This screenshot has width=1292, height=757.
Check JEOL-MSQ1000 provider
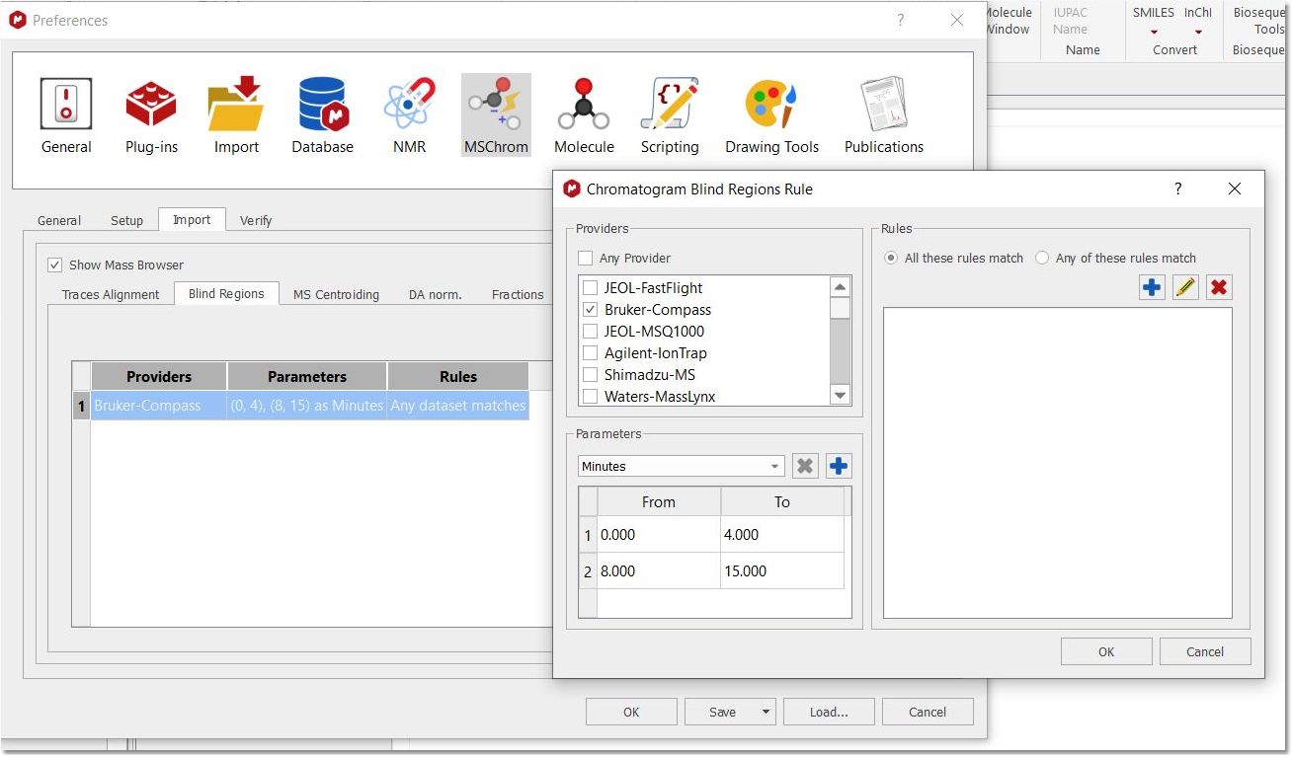(591, 332)
